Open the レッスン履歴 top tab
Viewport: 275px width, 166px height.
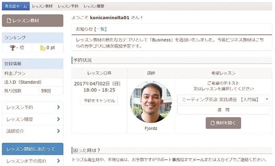(x=94, y=6)
